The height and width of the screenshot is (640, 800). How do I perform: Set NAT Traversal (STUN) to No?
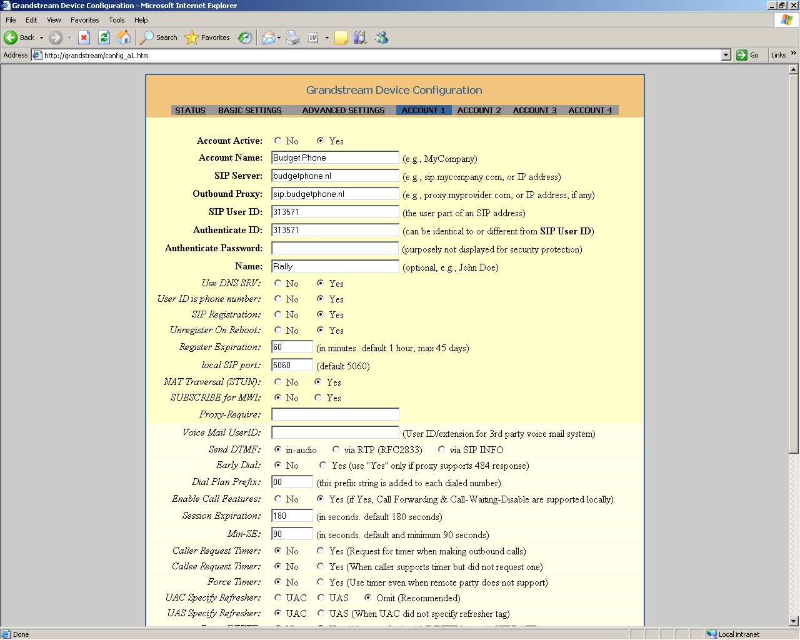(x=278, y=382)
